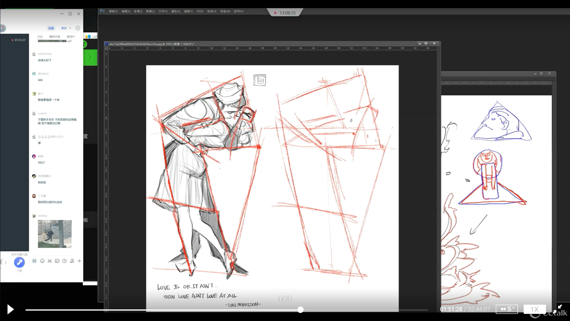
Task: Switch to the 讨论 discussion tab
Action: 40,37
